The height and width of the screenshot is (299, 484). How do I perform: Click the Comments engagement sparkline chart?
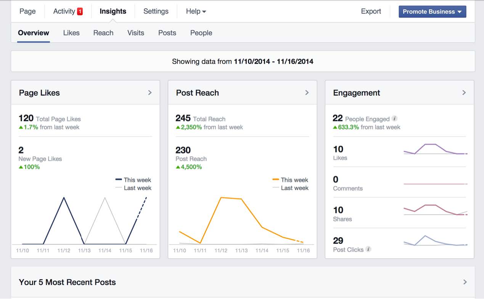(x=436, y=184)
